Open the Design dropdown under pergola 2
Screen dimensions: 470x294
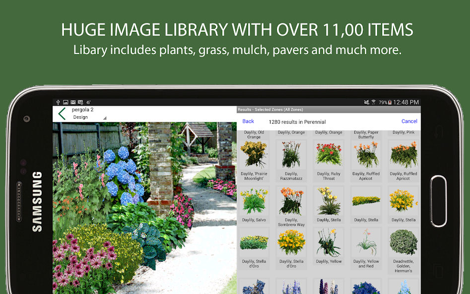tap(85, 118)
